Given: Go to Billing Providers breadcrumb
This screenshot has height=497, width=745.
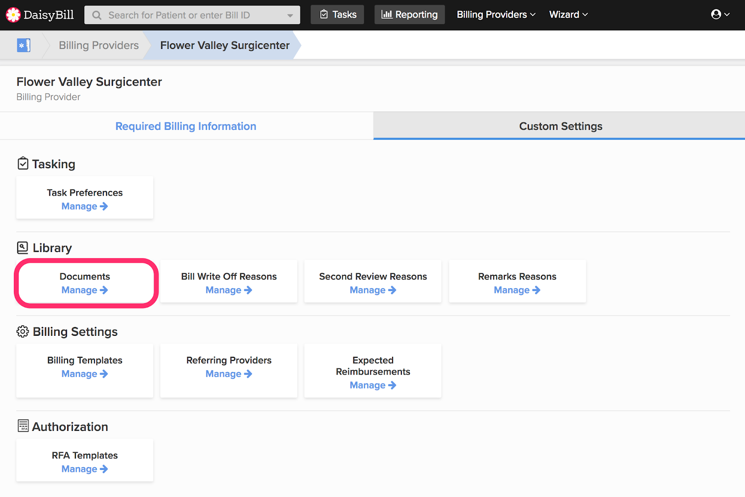Looking at the screenshot, I should (99, 45).
